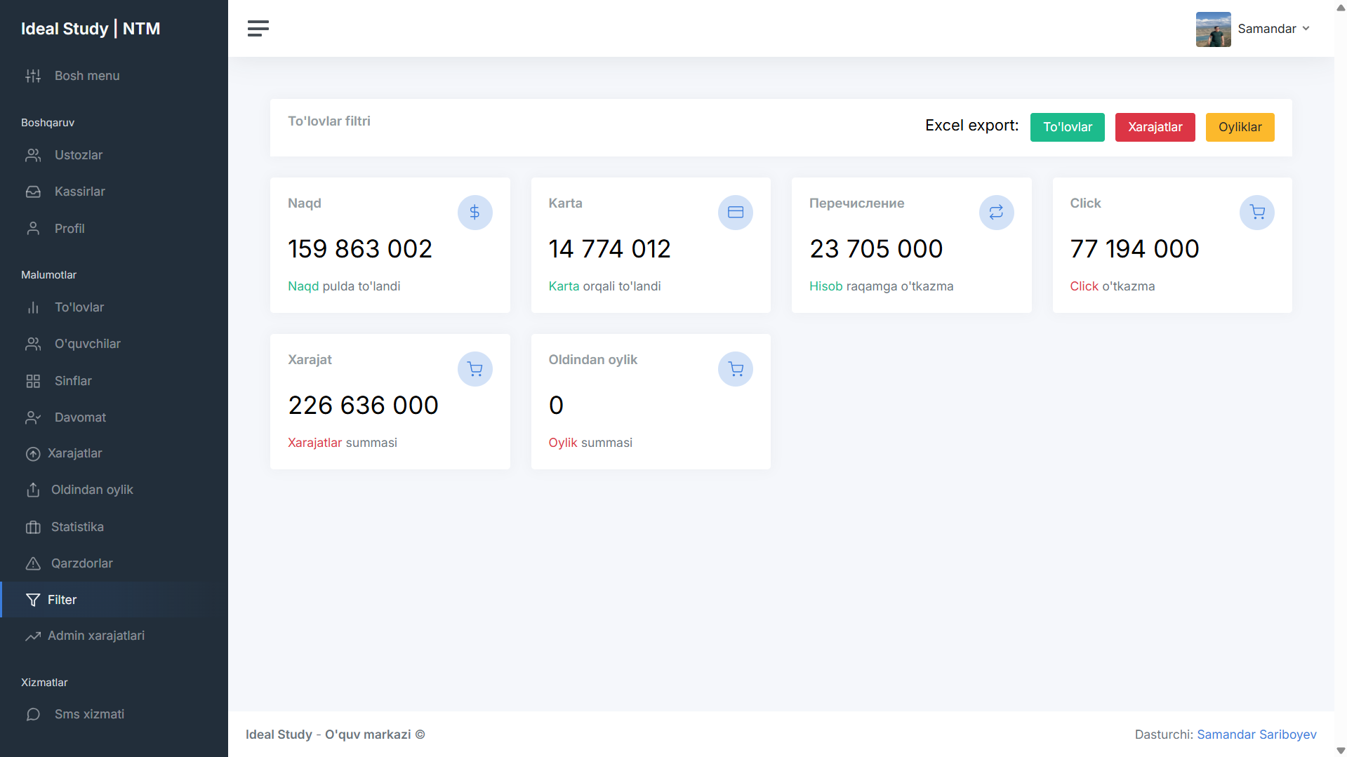
Task: Toggle the hamburger sidebar menu icon
Action: click(x=258, y=29)
